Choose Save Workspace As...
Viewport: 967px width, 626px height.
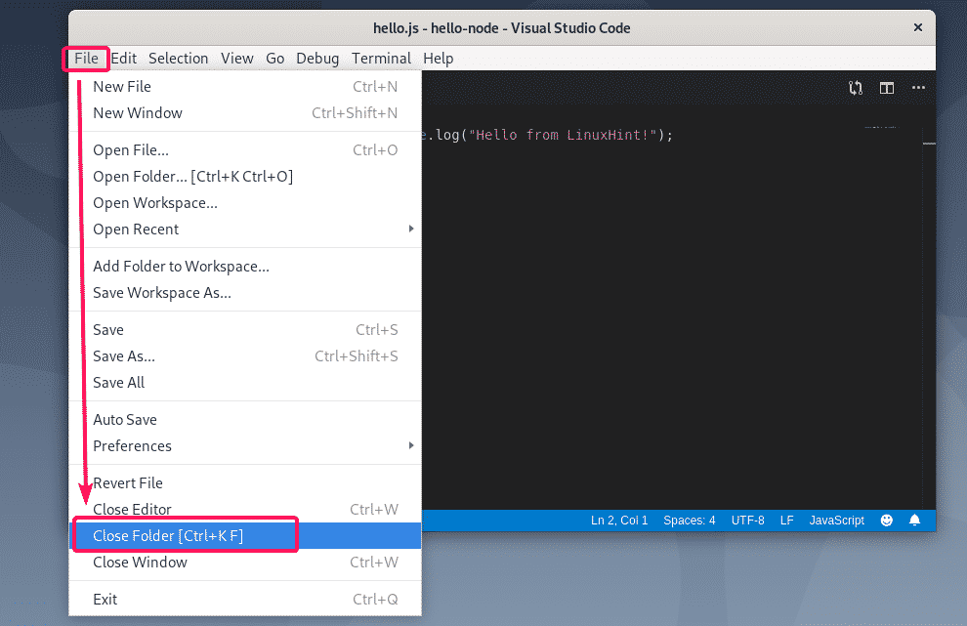pyautogui.click(x=245, y=293)
